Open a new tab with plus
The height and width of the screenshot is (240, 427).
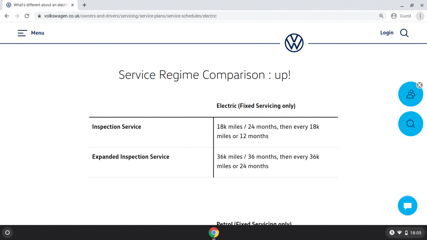[85, 5]
